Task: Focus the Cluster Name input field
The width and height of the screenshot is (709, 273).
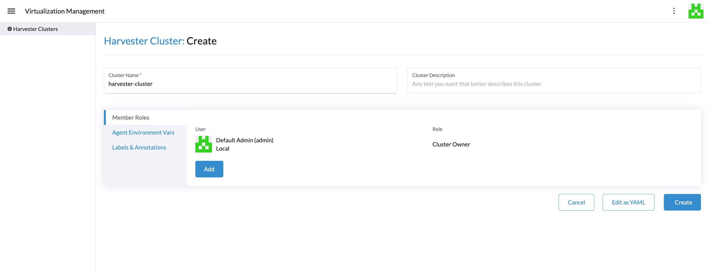Action: pyautogui.click(x=250, y=84)
